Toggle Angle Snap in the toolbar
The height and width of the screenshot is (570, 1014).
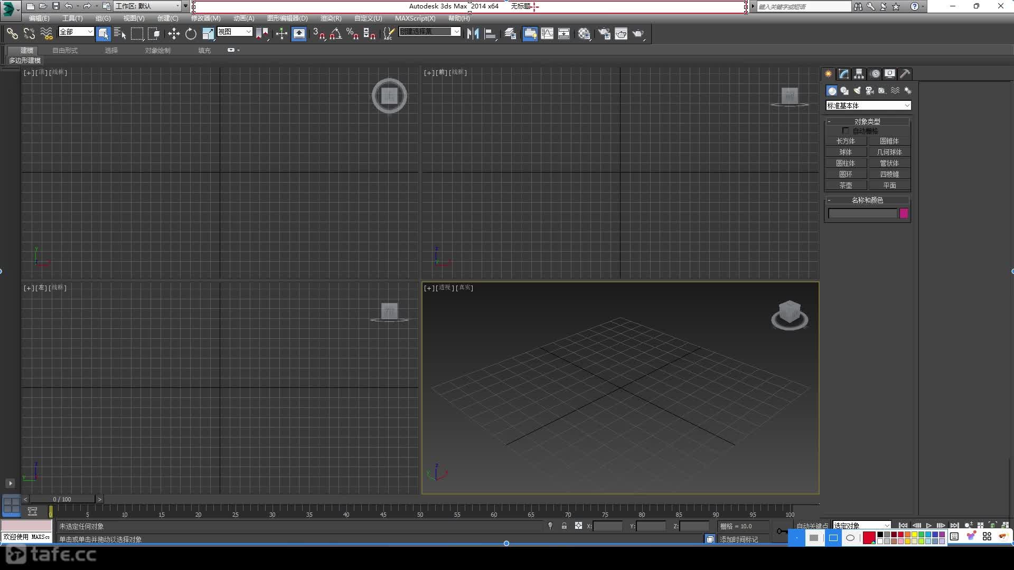click(x=336, y=34)
